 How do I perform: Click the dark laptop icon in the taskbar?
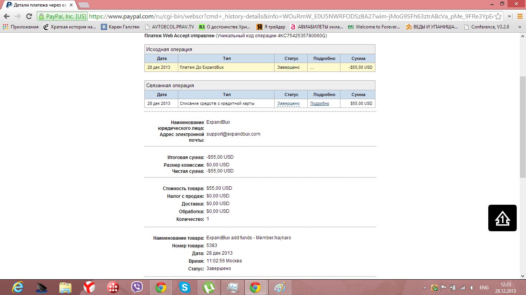click(42, 287)
